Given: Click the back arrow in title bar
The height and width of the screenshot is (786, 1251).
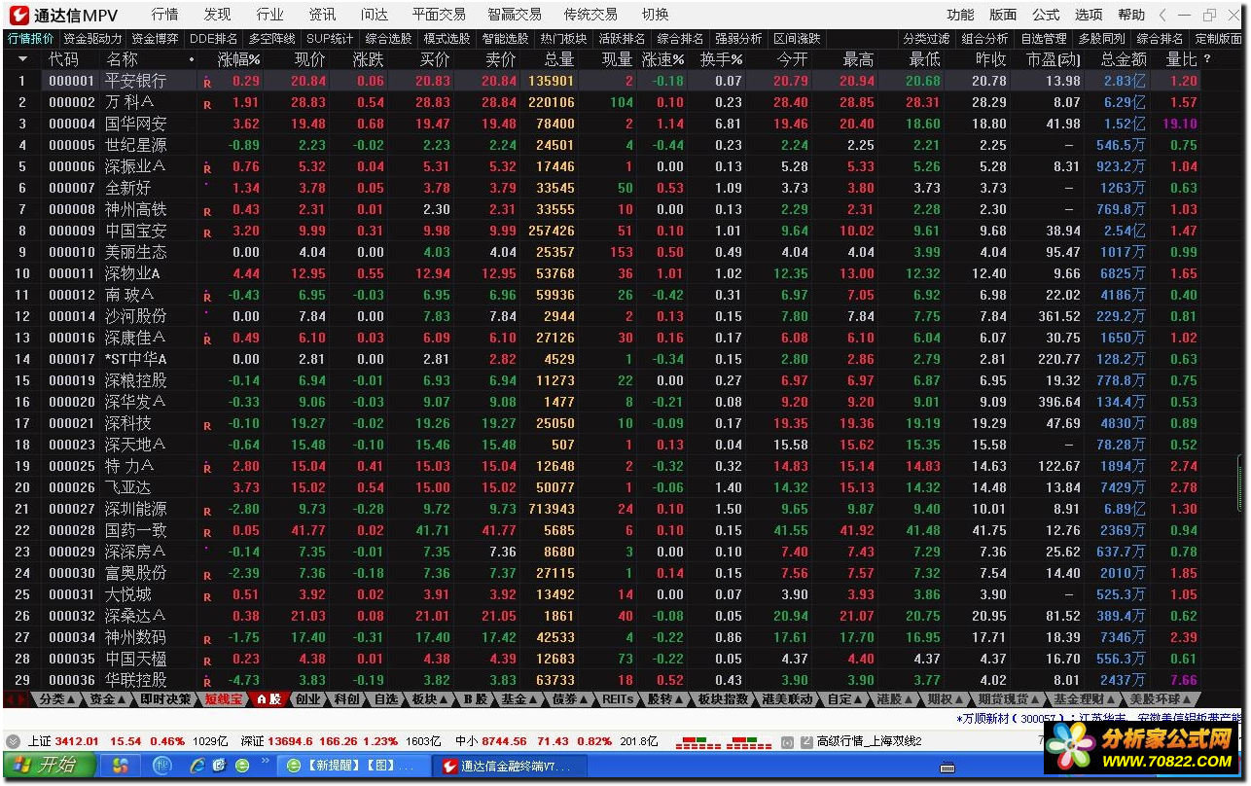Looking at the screenshot, I should 1162,15.
